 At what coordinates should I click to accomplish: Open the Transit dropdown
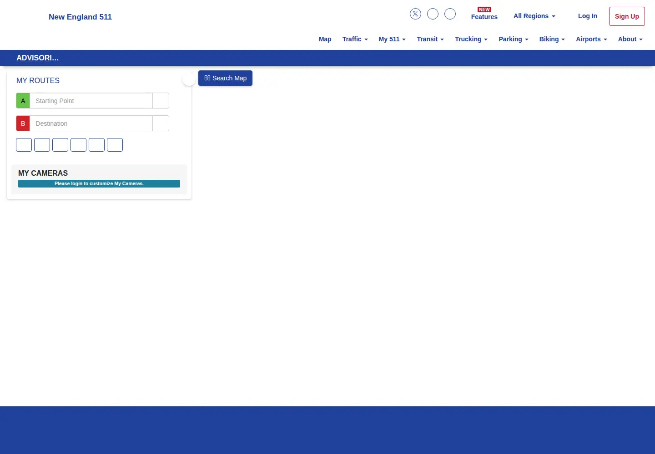430,39
